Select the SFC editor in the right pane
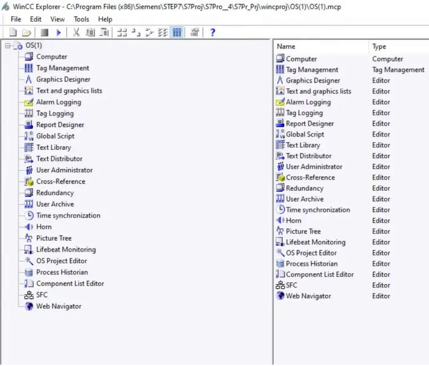The image size is (429, 366). pyautogui.click(x=292, y=285)
